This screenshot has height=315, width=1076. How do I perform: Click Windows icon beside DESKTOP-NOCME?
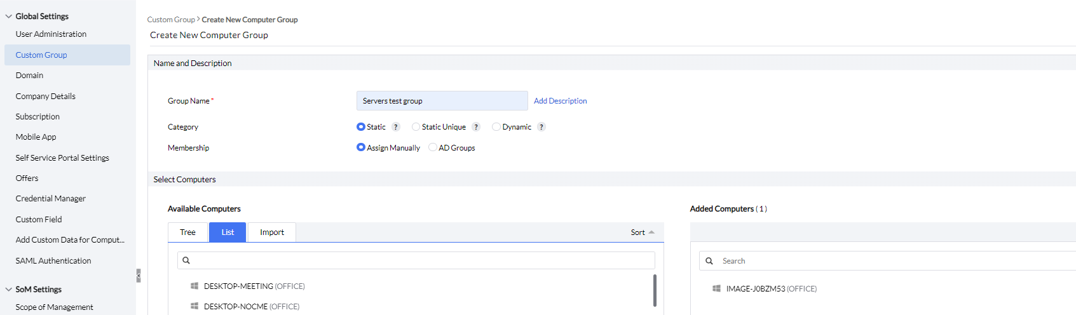(194, 307)
